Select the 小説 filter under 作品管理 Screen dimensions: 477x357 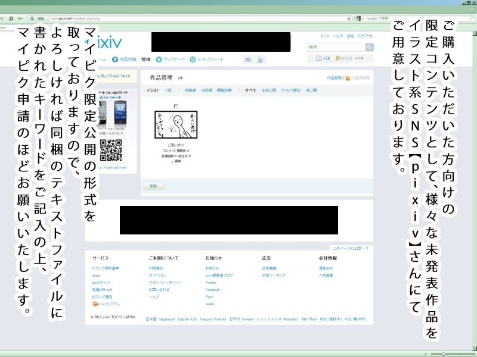pyautogui.click(x=168, y=90)
